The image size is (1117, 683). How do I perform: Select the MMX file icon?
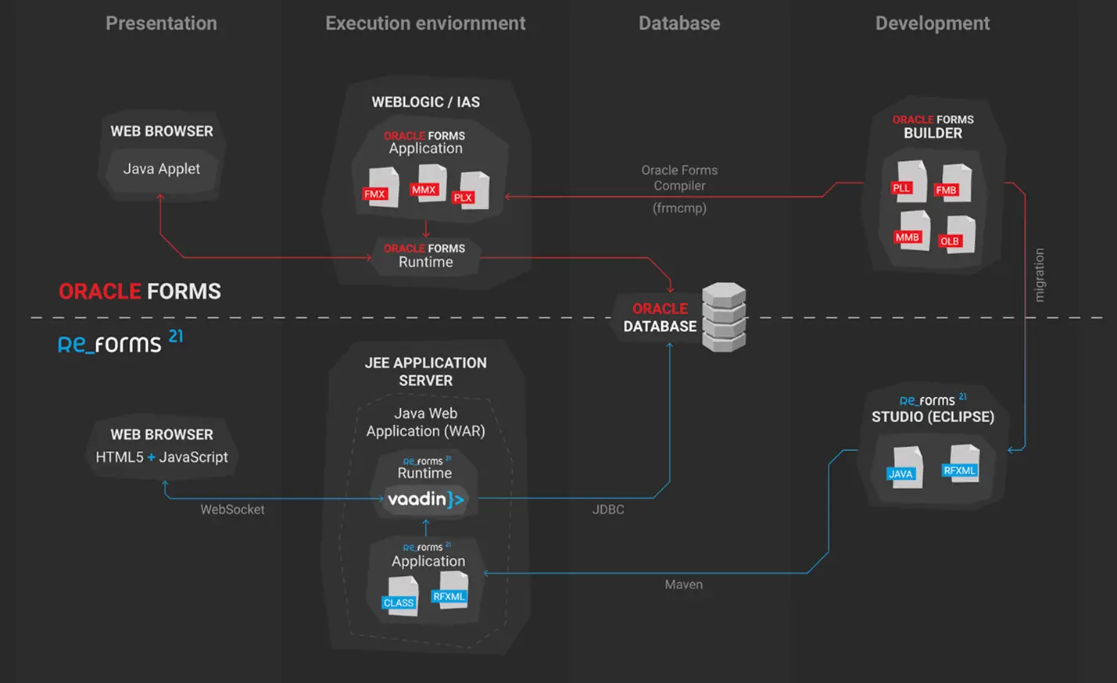click(428, 184)
